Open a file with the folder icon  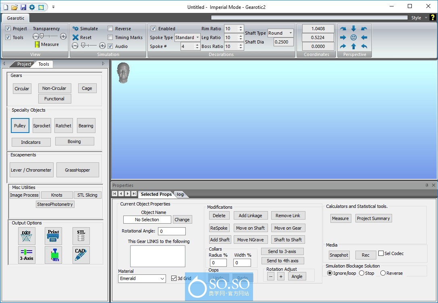(x=15, y=7)
